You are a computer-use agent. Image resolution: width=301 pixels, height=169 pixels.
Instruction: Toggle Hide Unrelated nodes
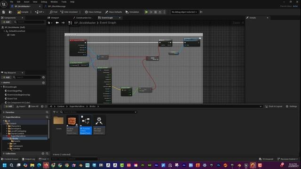click(69, 12)
